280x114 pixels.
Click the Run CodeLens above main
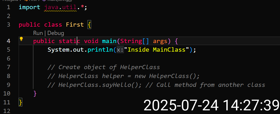click(x=38, y=33)
